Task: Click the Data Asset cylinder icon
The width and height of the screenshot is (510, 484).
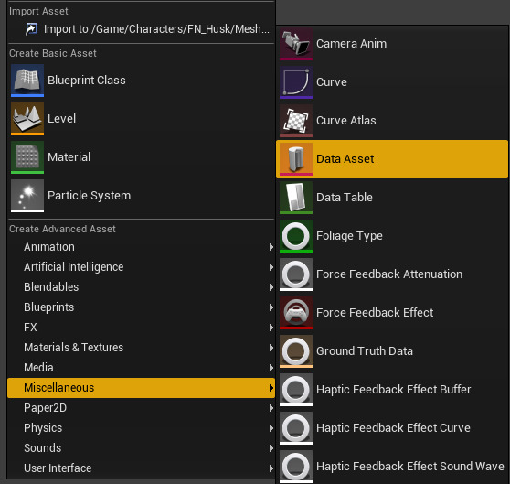Action: point(296,159)
